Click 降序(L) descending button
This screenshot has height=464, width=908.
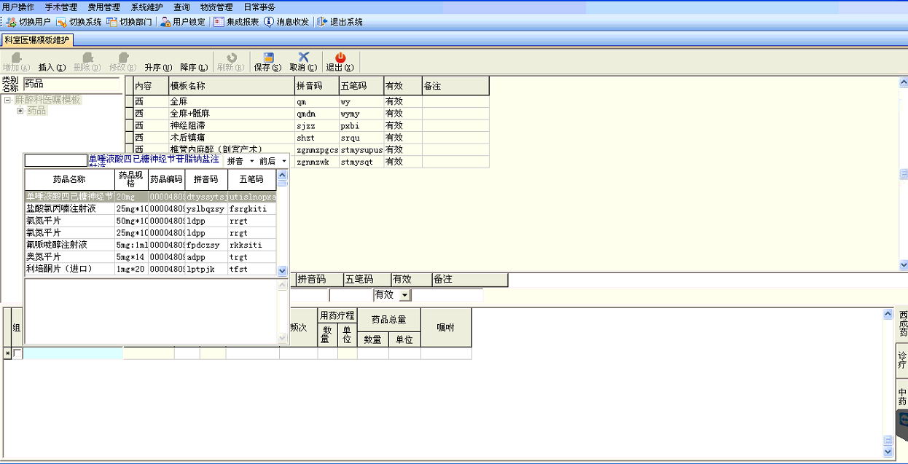[x=194, y=67]
